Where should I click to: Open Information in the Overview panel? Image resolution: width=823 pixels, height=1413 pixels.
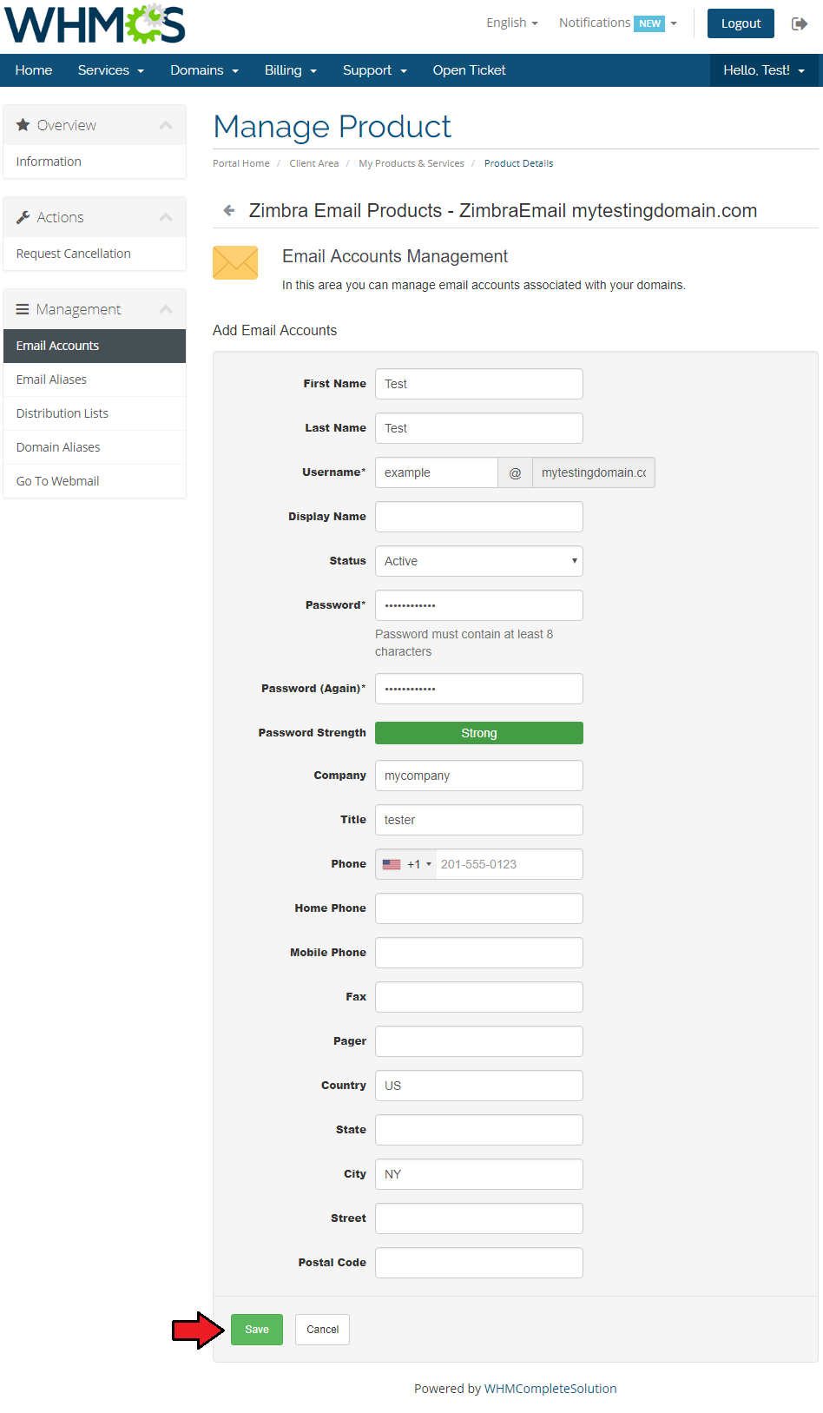click(95, 162)
